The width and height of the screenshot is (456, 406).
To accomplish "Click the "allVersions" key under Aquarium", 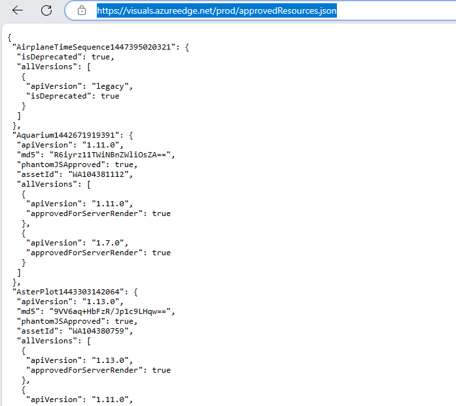I will (47, 184).
